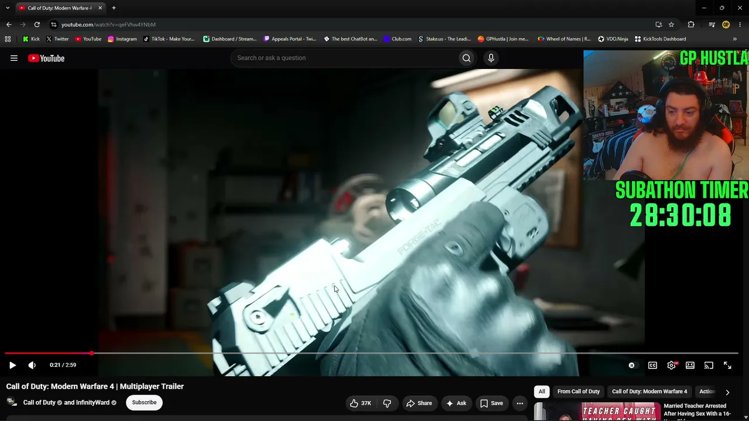Open the Chrome profile avatar
749x421 pixels.
pos(726,25)
